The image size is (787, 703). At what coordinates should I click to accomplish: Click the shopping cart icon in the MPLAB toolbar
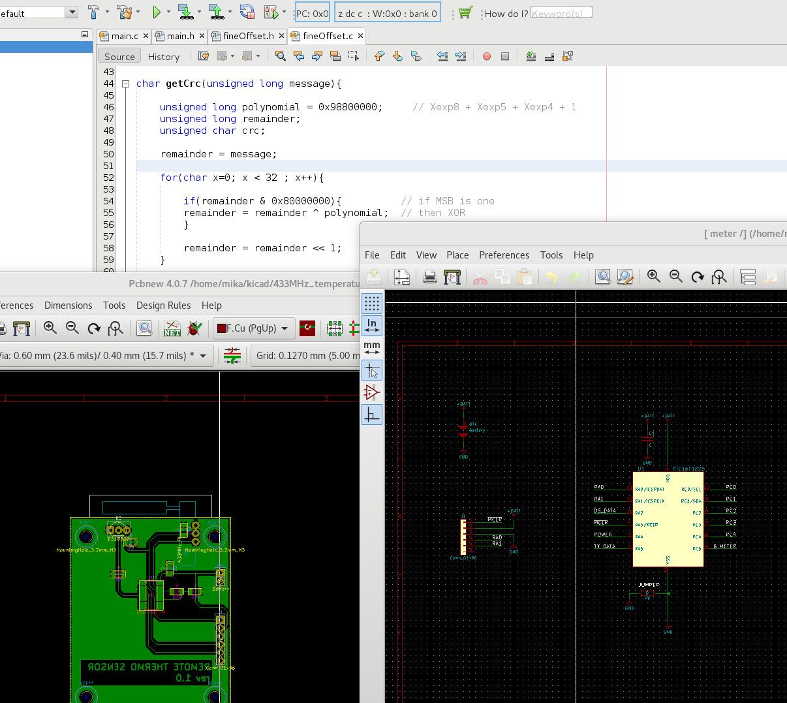coord(465,13)
